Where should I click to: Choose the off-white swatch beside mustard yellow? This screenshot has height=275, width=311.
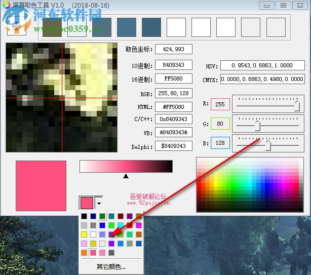pyautogui.click(x=102, y=244)
